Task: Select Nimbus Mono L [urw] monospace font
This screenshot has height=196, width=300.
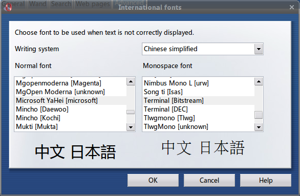Action: pyautogui.click(x=199, y=83)
